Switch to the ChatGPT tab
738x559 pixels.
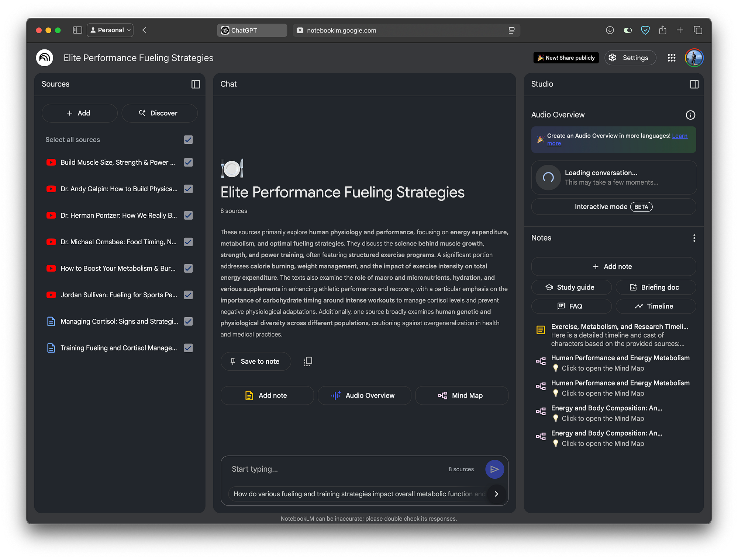252,30
